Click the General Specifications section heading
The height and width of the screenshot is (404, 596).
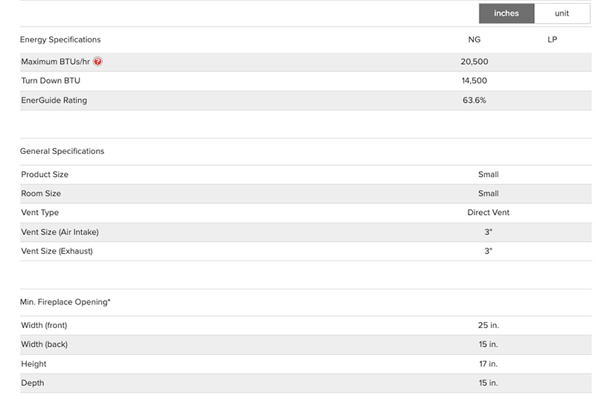[x=62, y=151]
